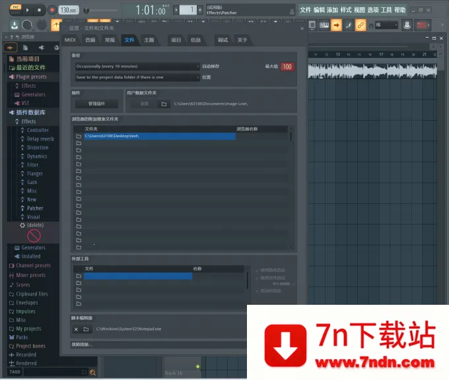The width and height of the screenshot is (449, 380).
Task: Click the clear X for script editor
Action: (76, 329)
